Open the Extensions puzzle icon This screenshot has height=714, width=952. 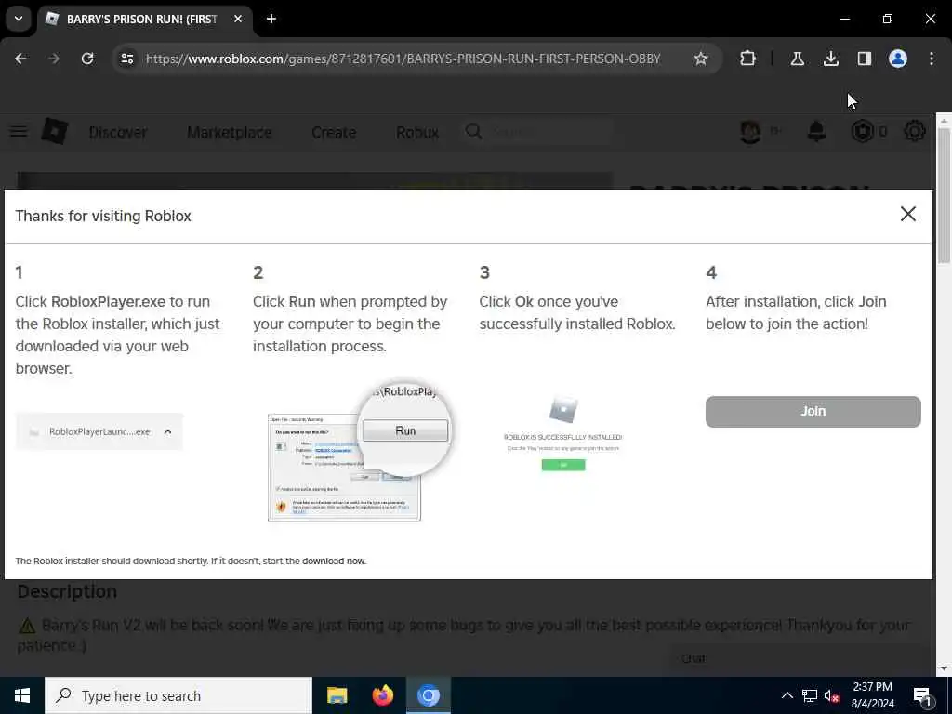748,59
